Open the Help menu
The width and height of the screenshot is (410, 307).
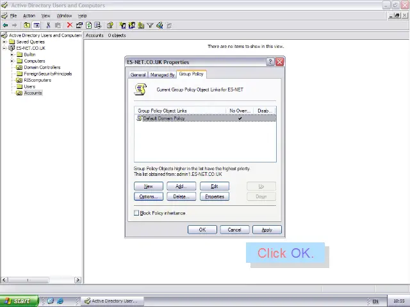(83, 15)
